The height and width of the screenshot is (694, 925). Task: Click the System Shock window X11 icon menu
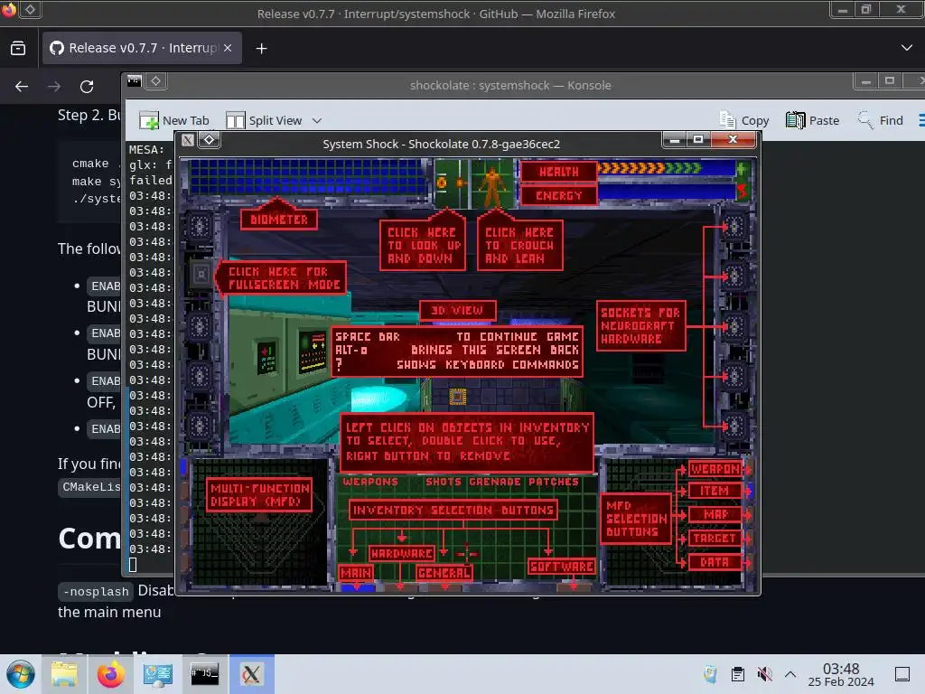(188, 140)
